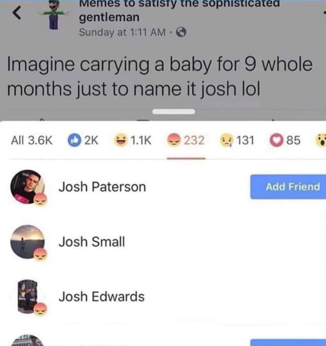Tap the back arrow icon
This screenshot has width=326, height=346.
tap(17, 13)
